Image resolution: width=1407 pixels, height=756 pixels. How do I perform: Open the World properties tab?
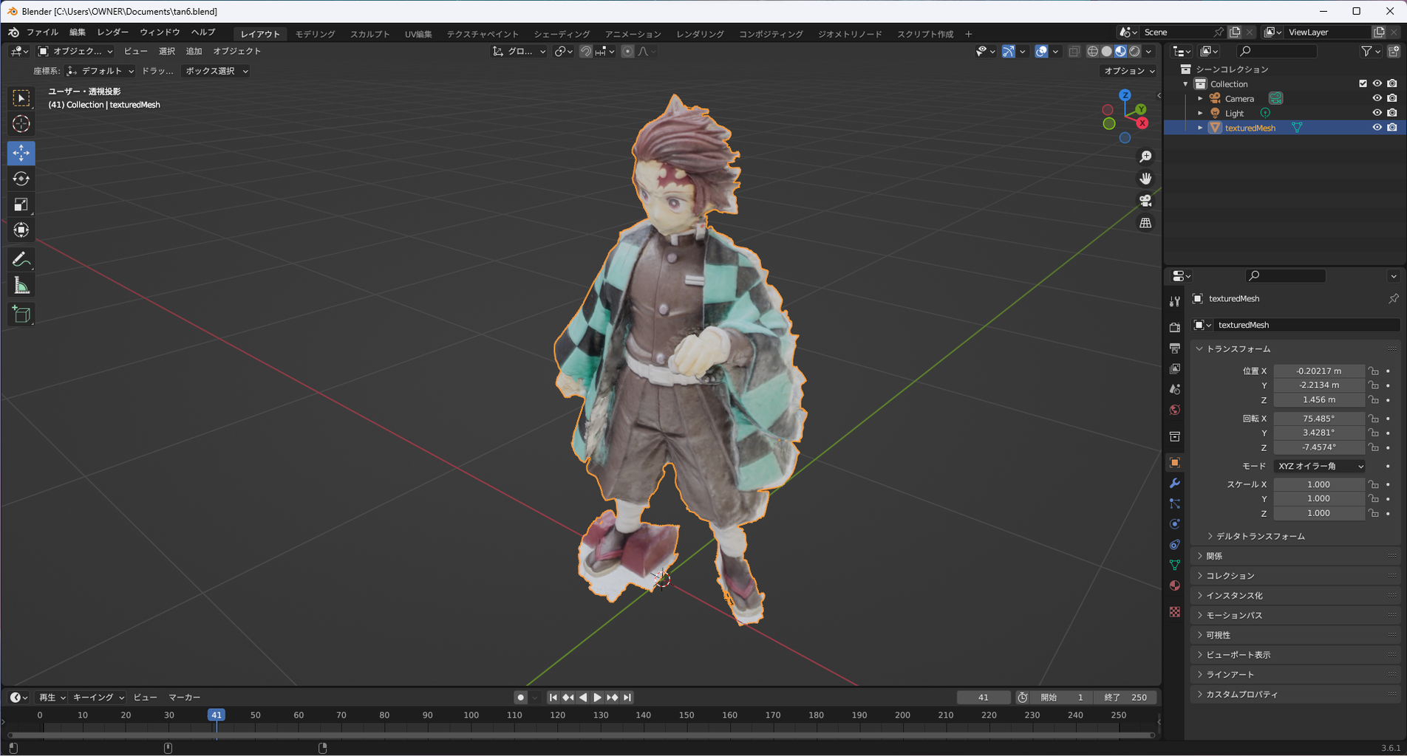coord(1175,410)
